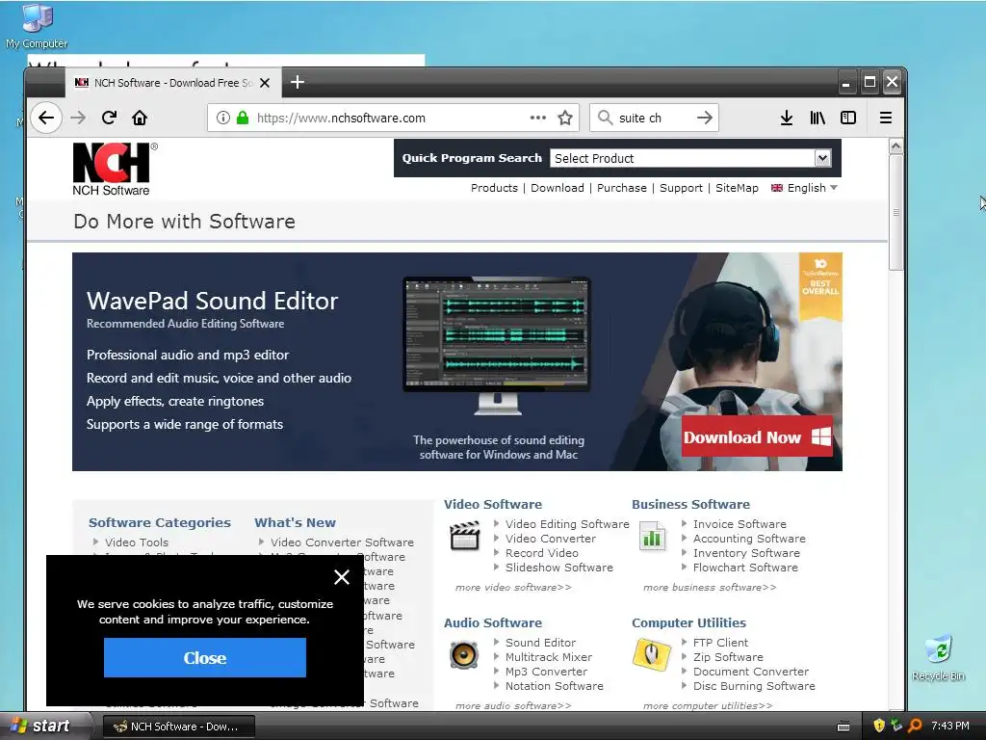
Task: Open page actions three-dot menu
Action: [x=537, y=118]
